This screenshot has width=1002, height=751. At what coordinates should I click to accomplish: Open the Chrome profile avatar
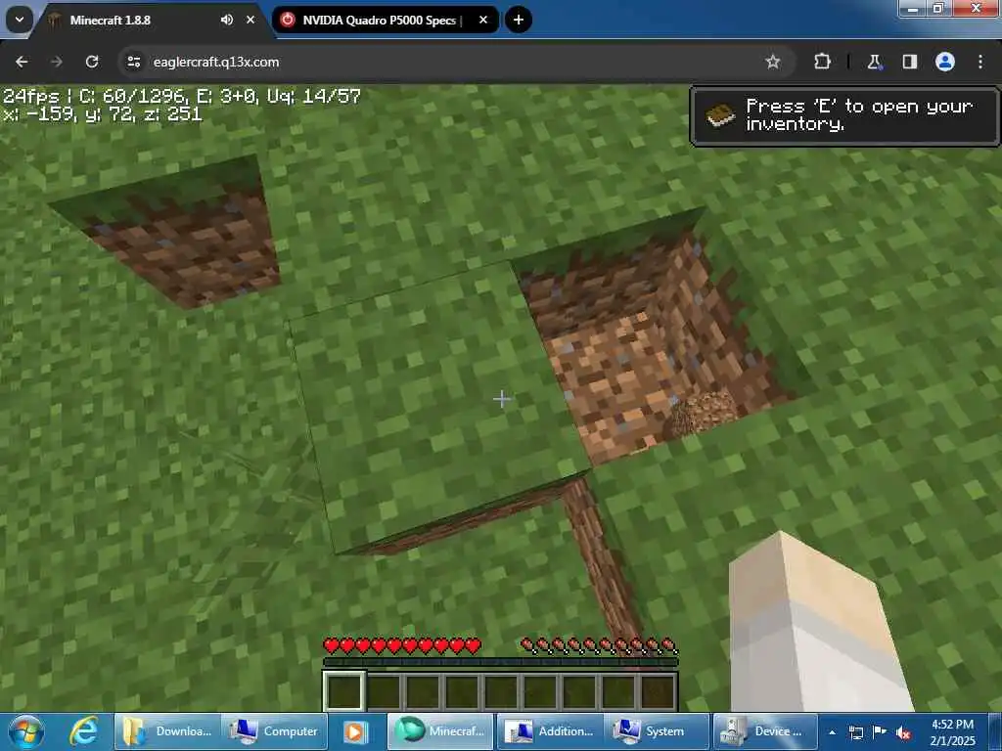point(945,62)
